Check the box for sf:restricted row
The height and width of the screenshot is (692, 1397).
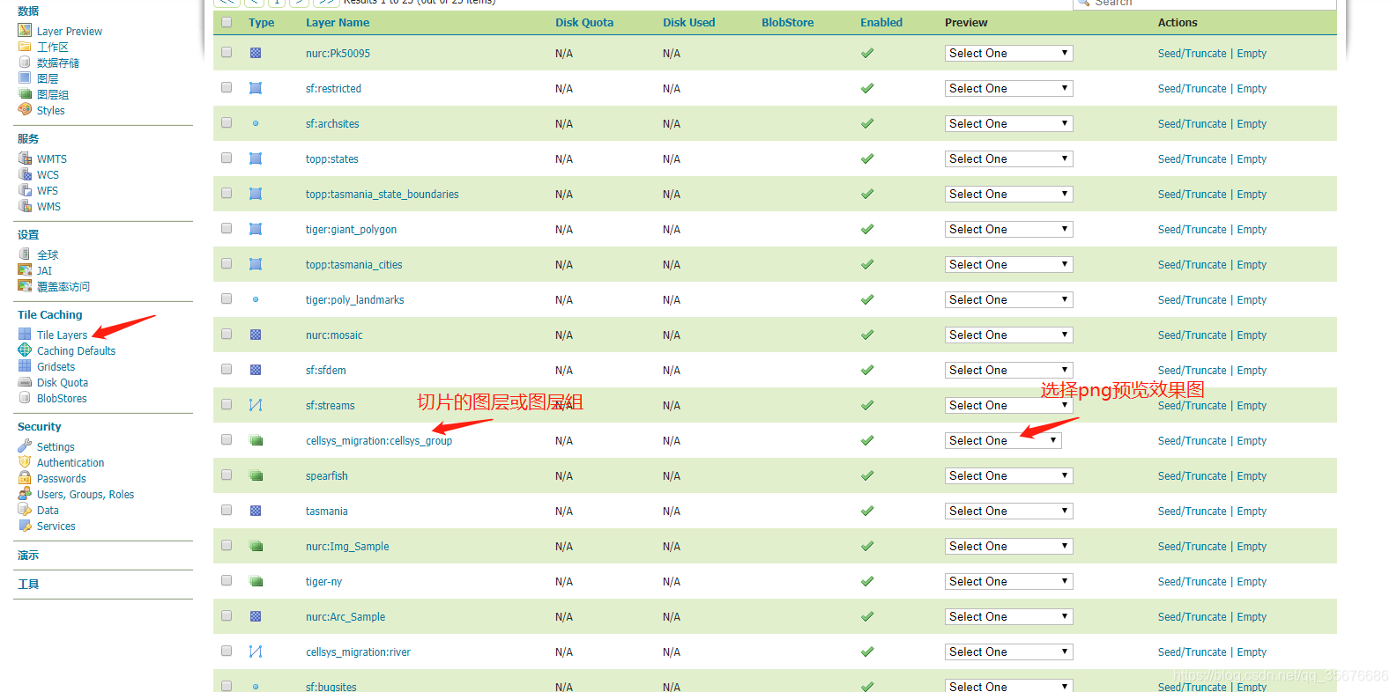pyautogui.click(x=227, y=87)
